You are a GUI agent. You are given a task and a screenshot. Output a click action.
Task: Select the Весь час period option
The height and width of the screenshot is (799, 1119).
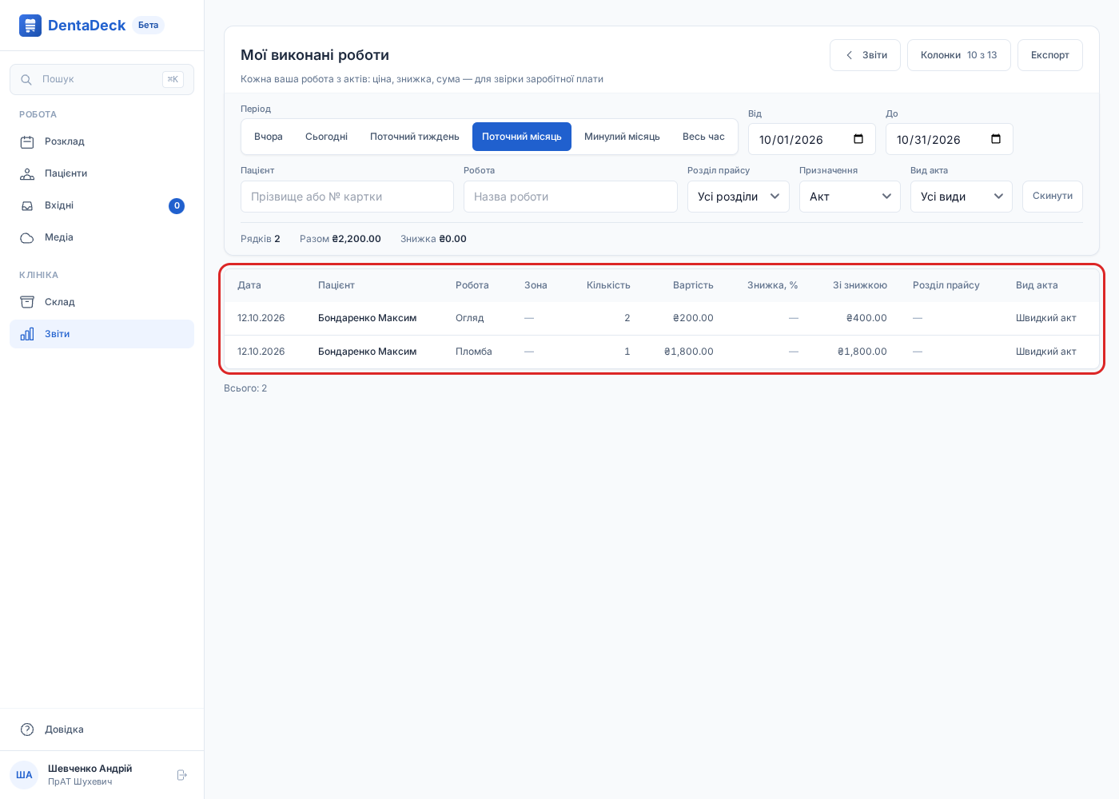[703, 137]
